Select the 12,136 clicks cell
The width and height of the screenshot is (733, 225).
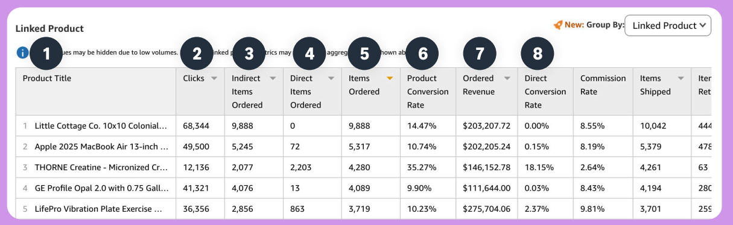200,167
